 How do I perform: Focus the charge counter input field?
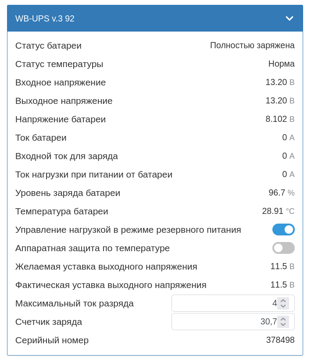coord(224,322)
